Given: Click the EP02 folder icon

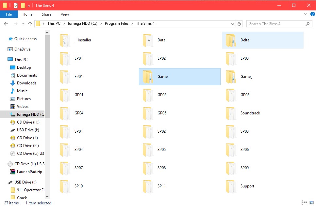Looking at the screenshot, I should tap(148, 59).
